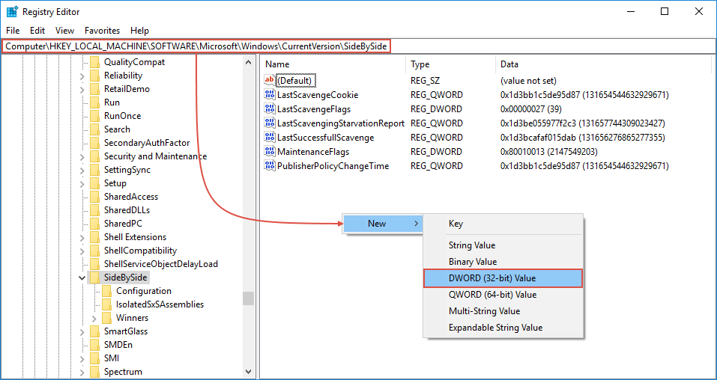
Task: Expand the RetailDemo key
Action: [82, 89]
